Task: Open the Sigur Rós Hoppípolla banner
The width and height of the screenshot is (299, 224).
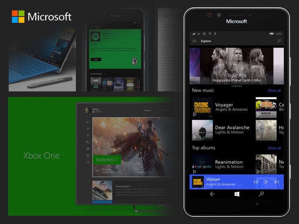Action: [x=237, y=66]
